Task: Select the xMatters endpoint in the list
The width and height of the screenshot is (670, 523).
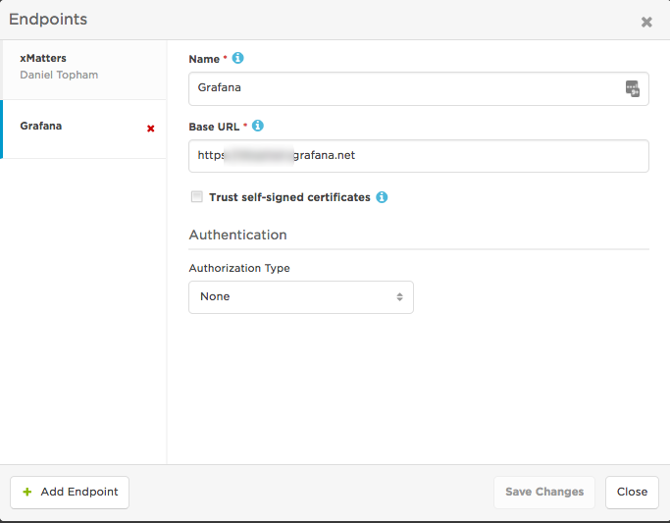Action: [83, 70]
